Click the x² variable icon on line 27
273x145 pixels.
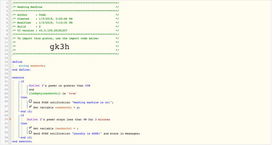pos(30,107)
